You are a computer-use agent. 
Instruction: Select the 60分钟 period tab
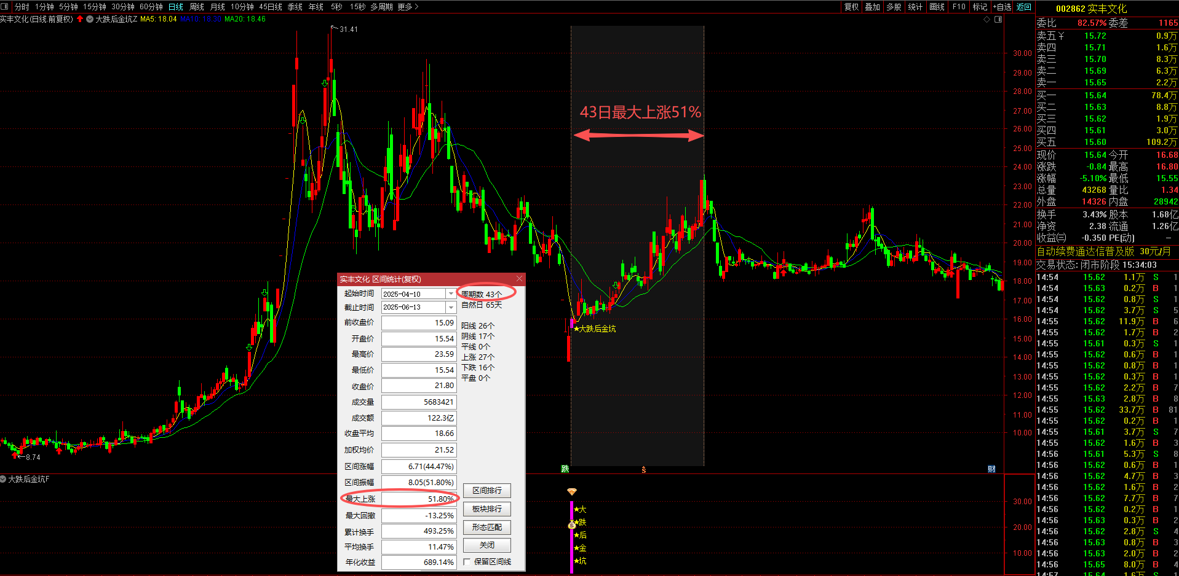151,7
